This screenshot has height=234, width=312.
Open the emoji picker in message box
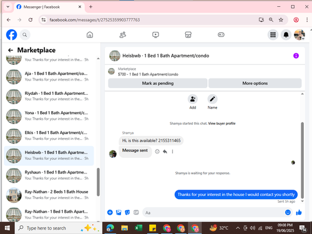288,212
